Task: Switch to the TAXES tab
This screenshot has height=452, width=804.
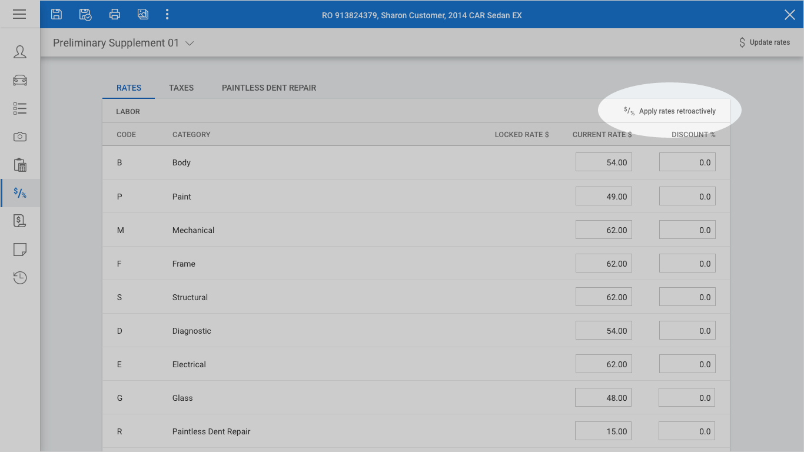Action: click(181, 88)
